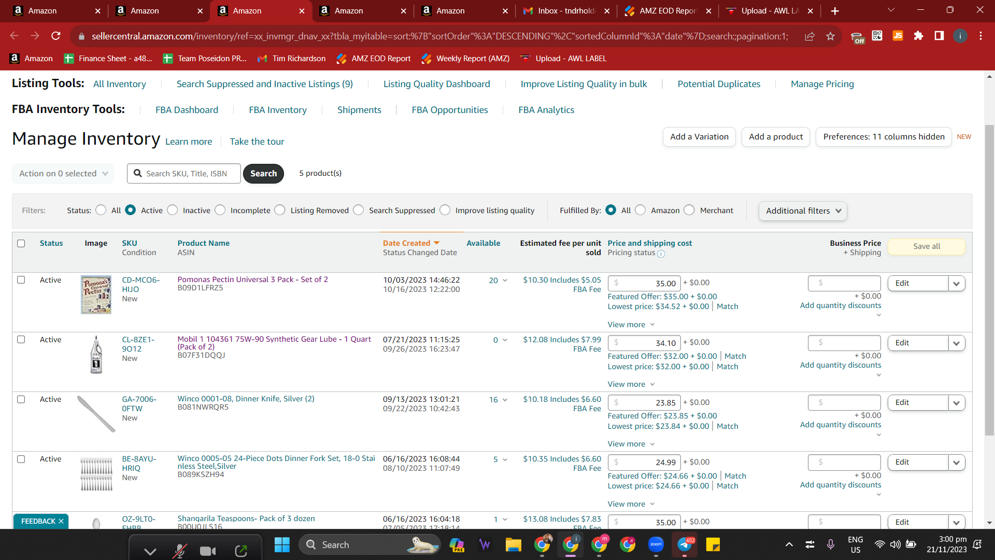Image resolution: width=995 pixels, height=560 pixels.
Task: Expand the Additional filters dropdown
Action: 803,211
